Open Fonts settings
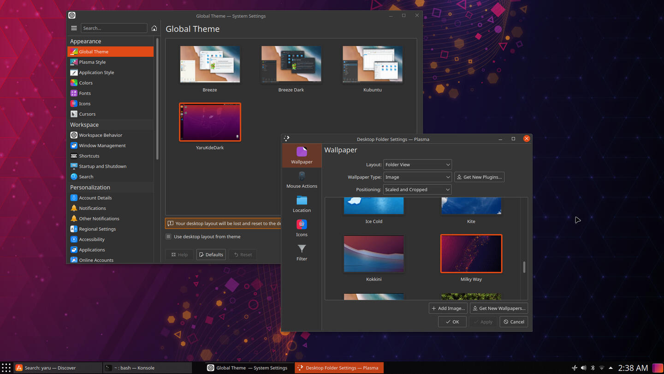 pyautogui.click(x=110, y=93)
